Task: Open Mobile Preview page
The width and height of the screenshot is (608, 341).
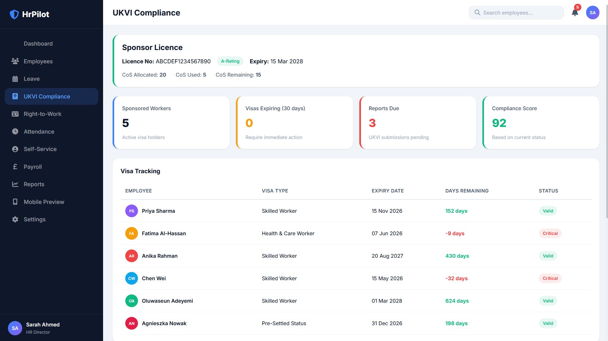Action: (x=51, y=202)
